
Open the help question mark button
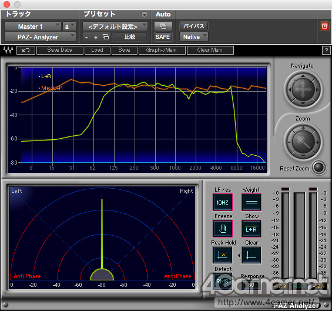(x=326, y=50)
